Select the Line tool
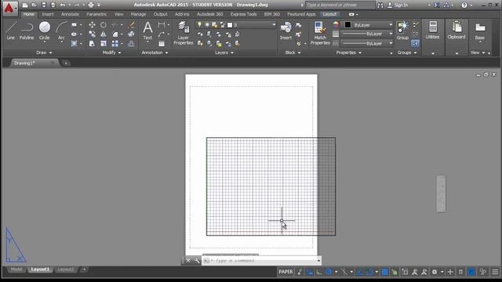Screen dimensions: 502x282 pyautogui.click(x=10, y=31)
